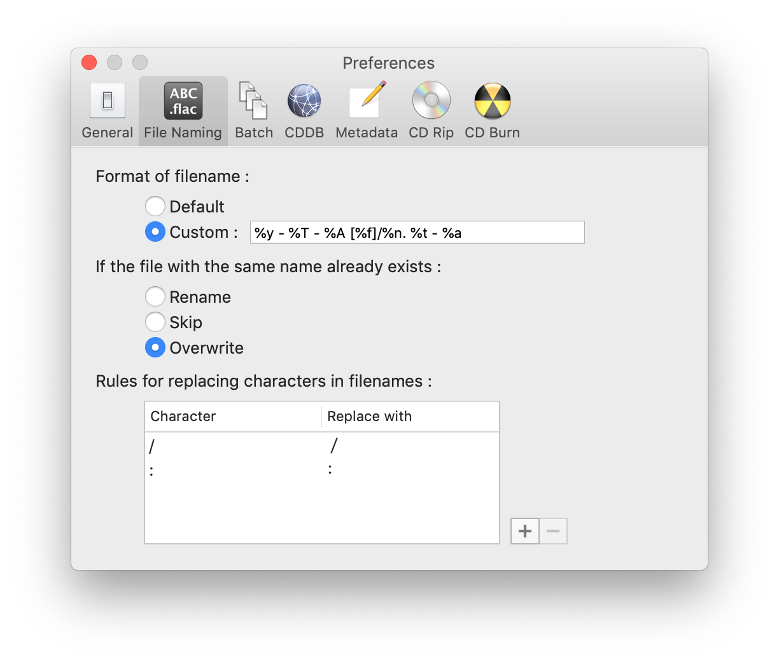Enable Overwrite for duplicate filenames

tap(155, 347)
